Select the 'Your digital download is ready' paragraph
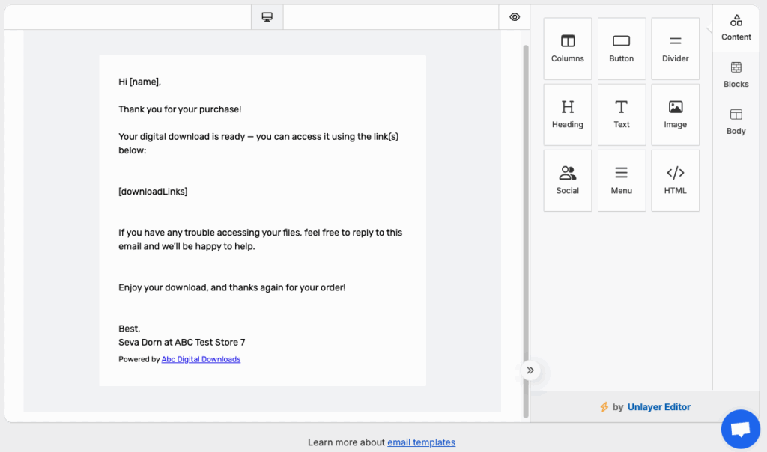Image resolution: width=767 pixels, height=452 pixels. (x=258, y=144)
